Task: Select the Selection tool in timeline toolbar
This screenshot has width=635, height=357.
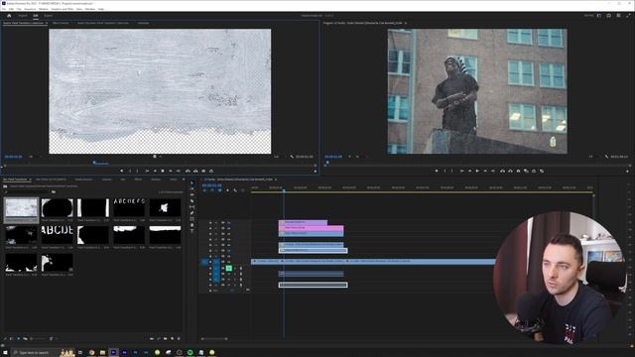Action: click(x=191, y=182)
